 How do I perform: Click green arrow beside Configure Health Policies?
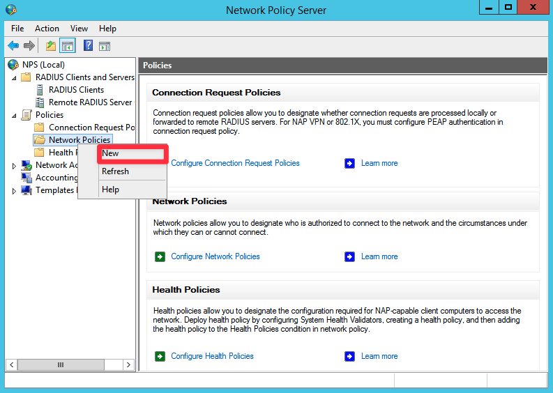click(x=160, y=356)
